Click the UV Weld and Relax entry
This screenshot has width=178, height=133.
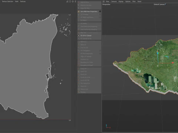pos(89,17)
